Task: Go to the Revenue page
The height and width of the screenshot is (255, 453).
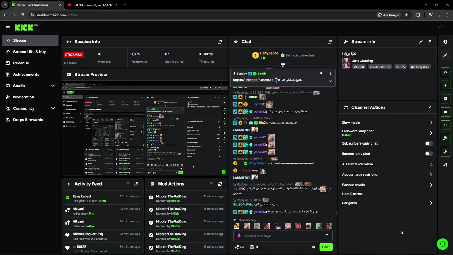Action: pyautogui.click(x=30, y=63)
